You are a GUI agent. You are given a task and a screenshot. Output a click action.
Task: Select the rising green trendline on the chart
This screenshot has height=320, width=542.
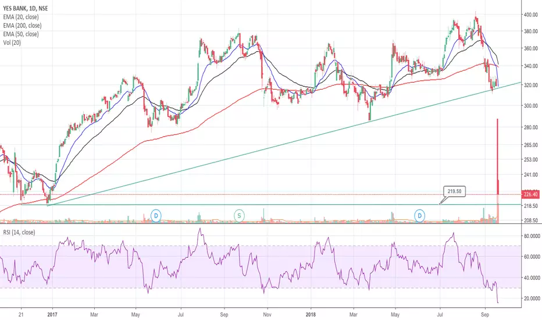(x=283, y=144)
